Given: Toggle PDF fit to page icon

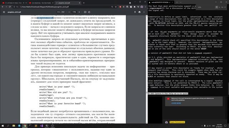Looking at the screenshot, I should coord(85,12).
